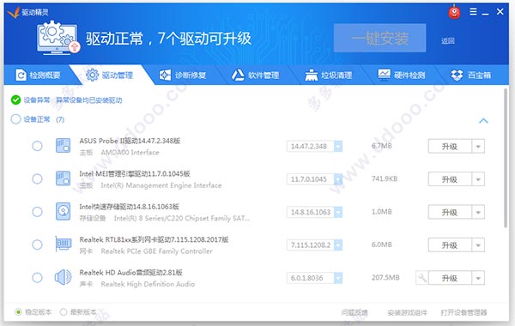Select the ASUS Probe II driver radio
Image resolution: width=515 pixels, height=326 pixels.
(37, 146)
